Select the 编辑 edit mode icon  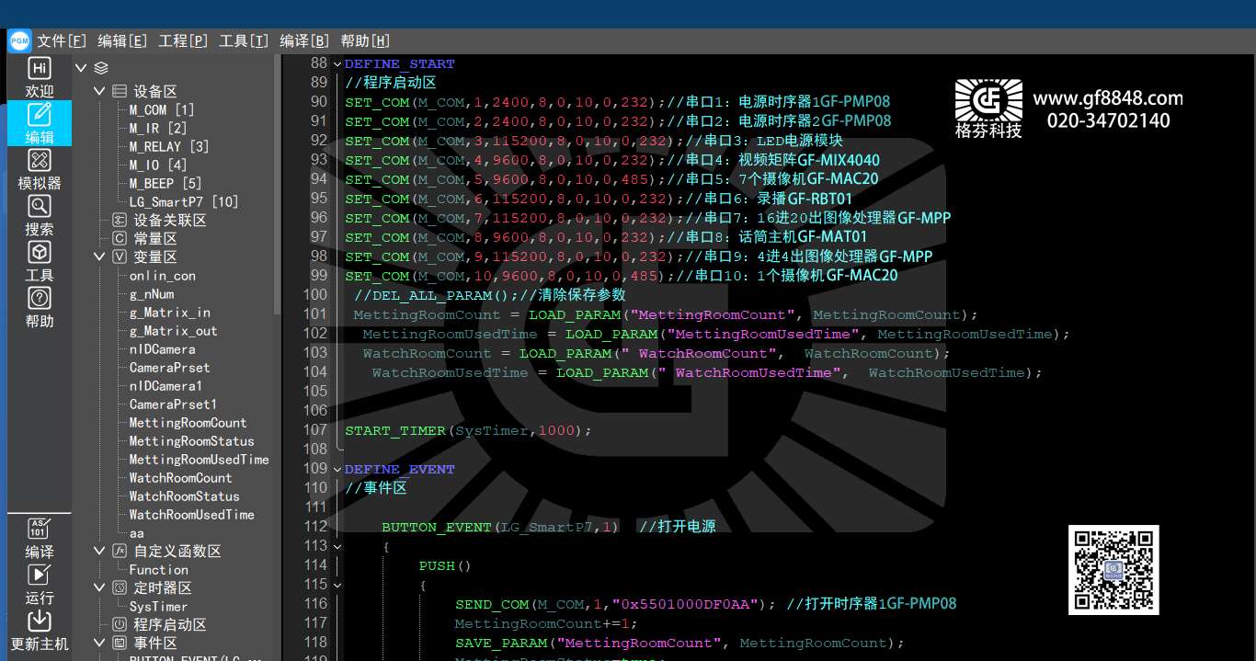click(39, 123)
